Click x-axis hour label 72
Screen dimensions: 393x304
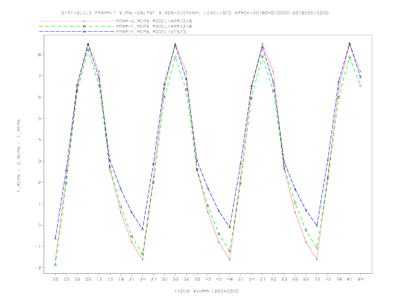click(x=317, y=279)
